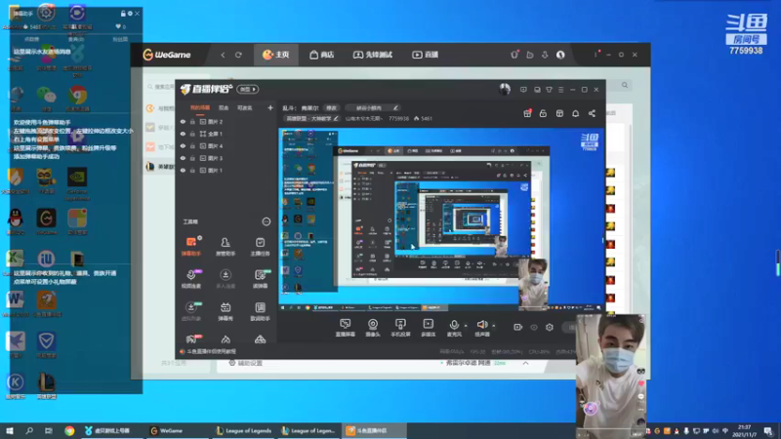
Task: Open WeGame 主页 tab
Action: pyautogui.click(x=276, y=55)
